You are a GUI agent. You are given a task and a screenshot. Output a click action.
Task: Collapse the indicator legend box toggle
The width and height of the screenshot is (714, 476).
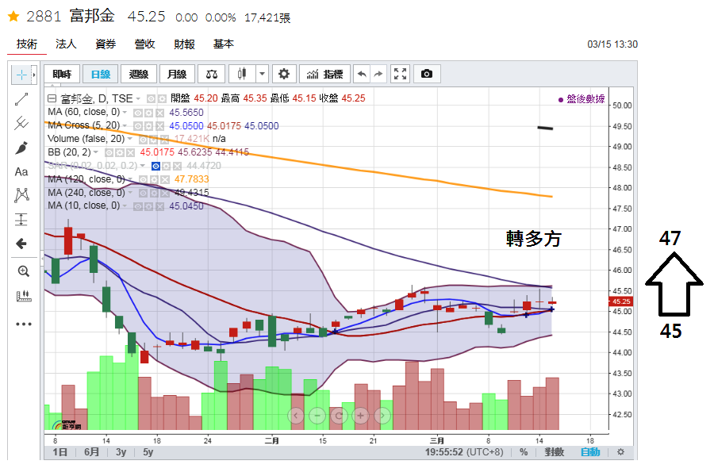52,98
